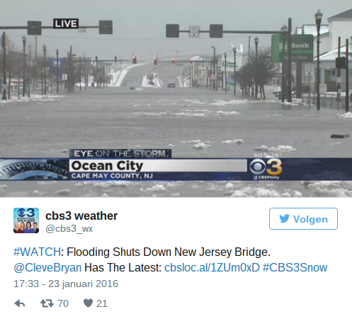The image size is (352, 319).
Task: Click the like count 21
Action: 102,303
